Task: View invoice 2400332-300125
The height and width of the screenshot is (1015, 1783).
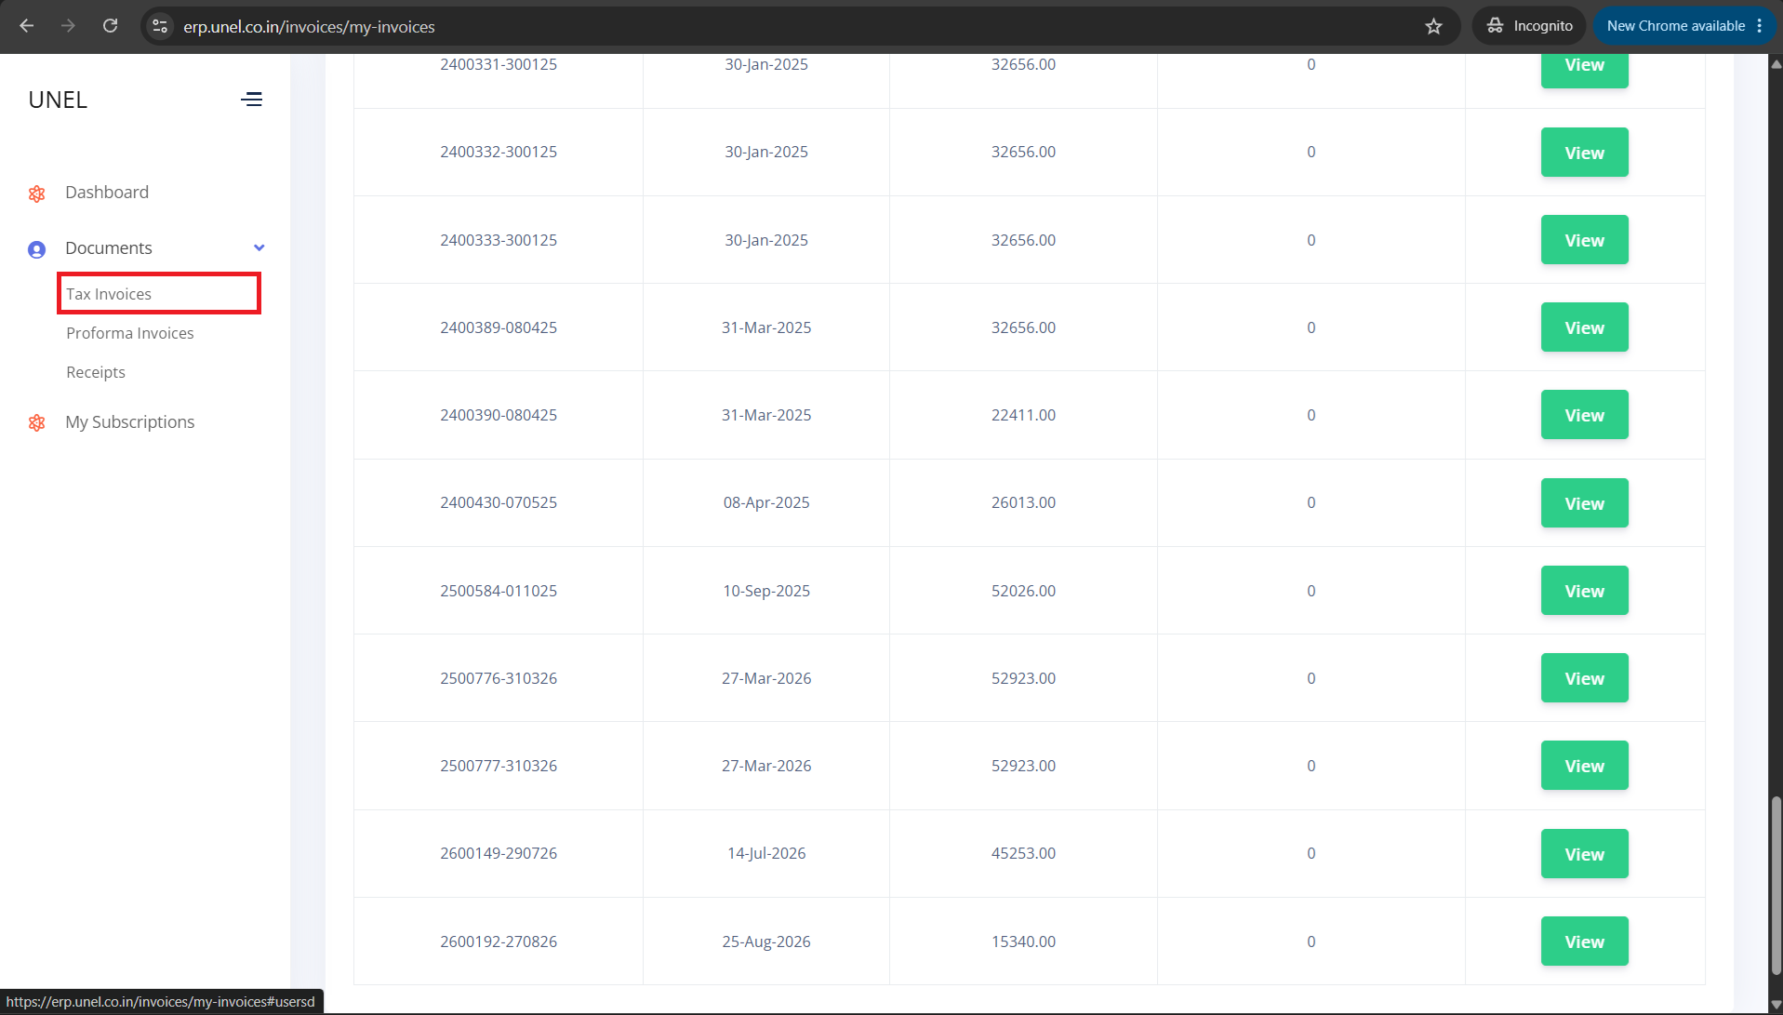Action: [1584, 153]
